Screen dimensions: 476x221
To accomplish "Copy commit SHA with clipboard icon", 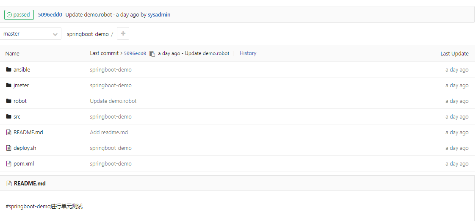I will tap(152, 54).
